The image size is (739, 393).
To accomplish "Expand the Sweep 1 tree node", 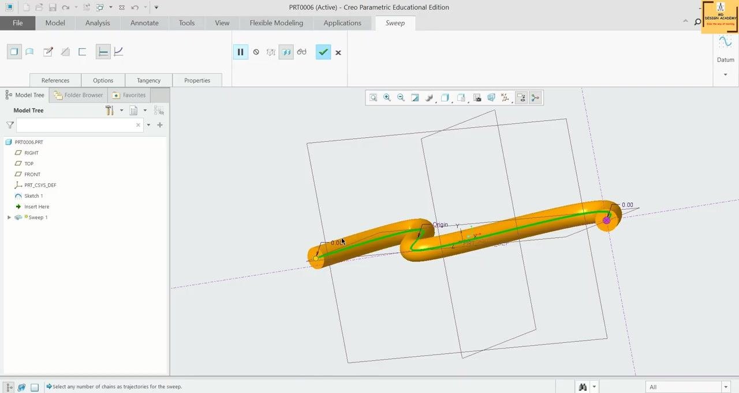I will pos(9,218).
